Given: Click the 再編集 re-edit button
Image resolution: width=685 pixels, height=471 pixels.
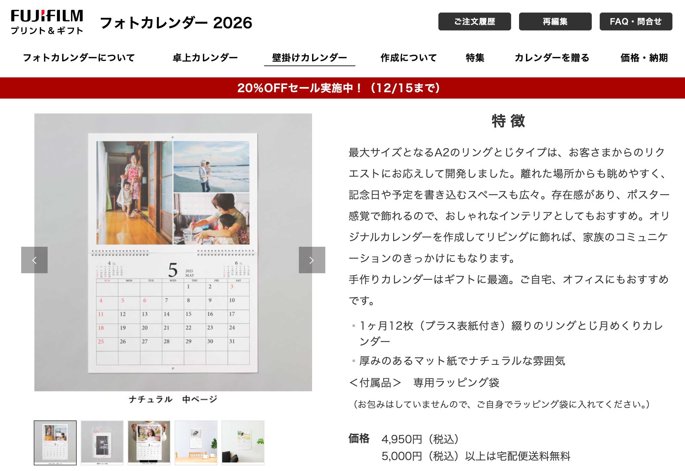Looking at the screenshot, I should [x=555, y=21].
